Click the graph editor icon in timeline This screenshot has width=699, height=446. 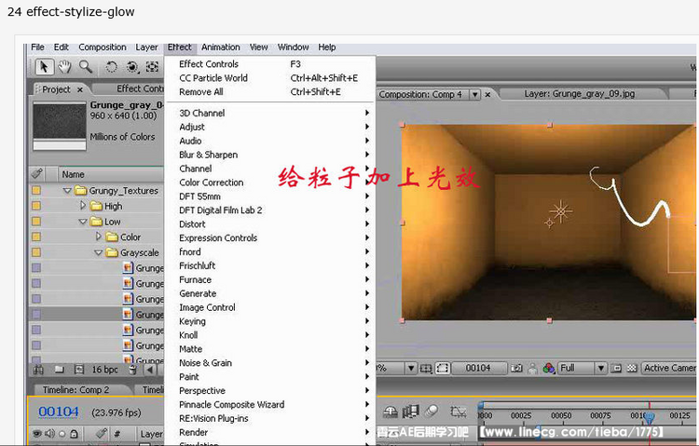[458, 412]
